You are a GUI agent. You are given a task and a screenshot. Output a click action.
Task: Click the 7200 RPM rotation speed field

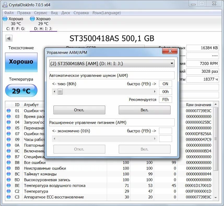click(x=203, y=64)
